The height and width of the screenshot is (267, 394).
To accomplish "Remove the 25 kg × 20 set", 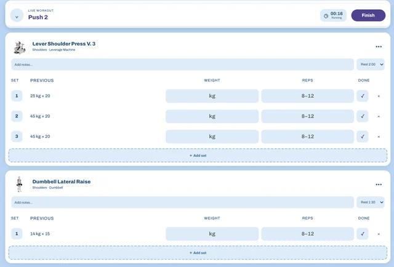I will 379,96.
